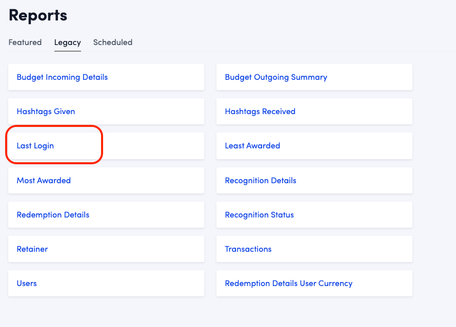Open the highlighted Last Login report
The width and height of the screenshot is (456, 327).
pyautogui.click(x=35, y=146)
